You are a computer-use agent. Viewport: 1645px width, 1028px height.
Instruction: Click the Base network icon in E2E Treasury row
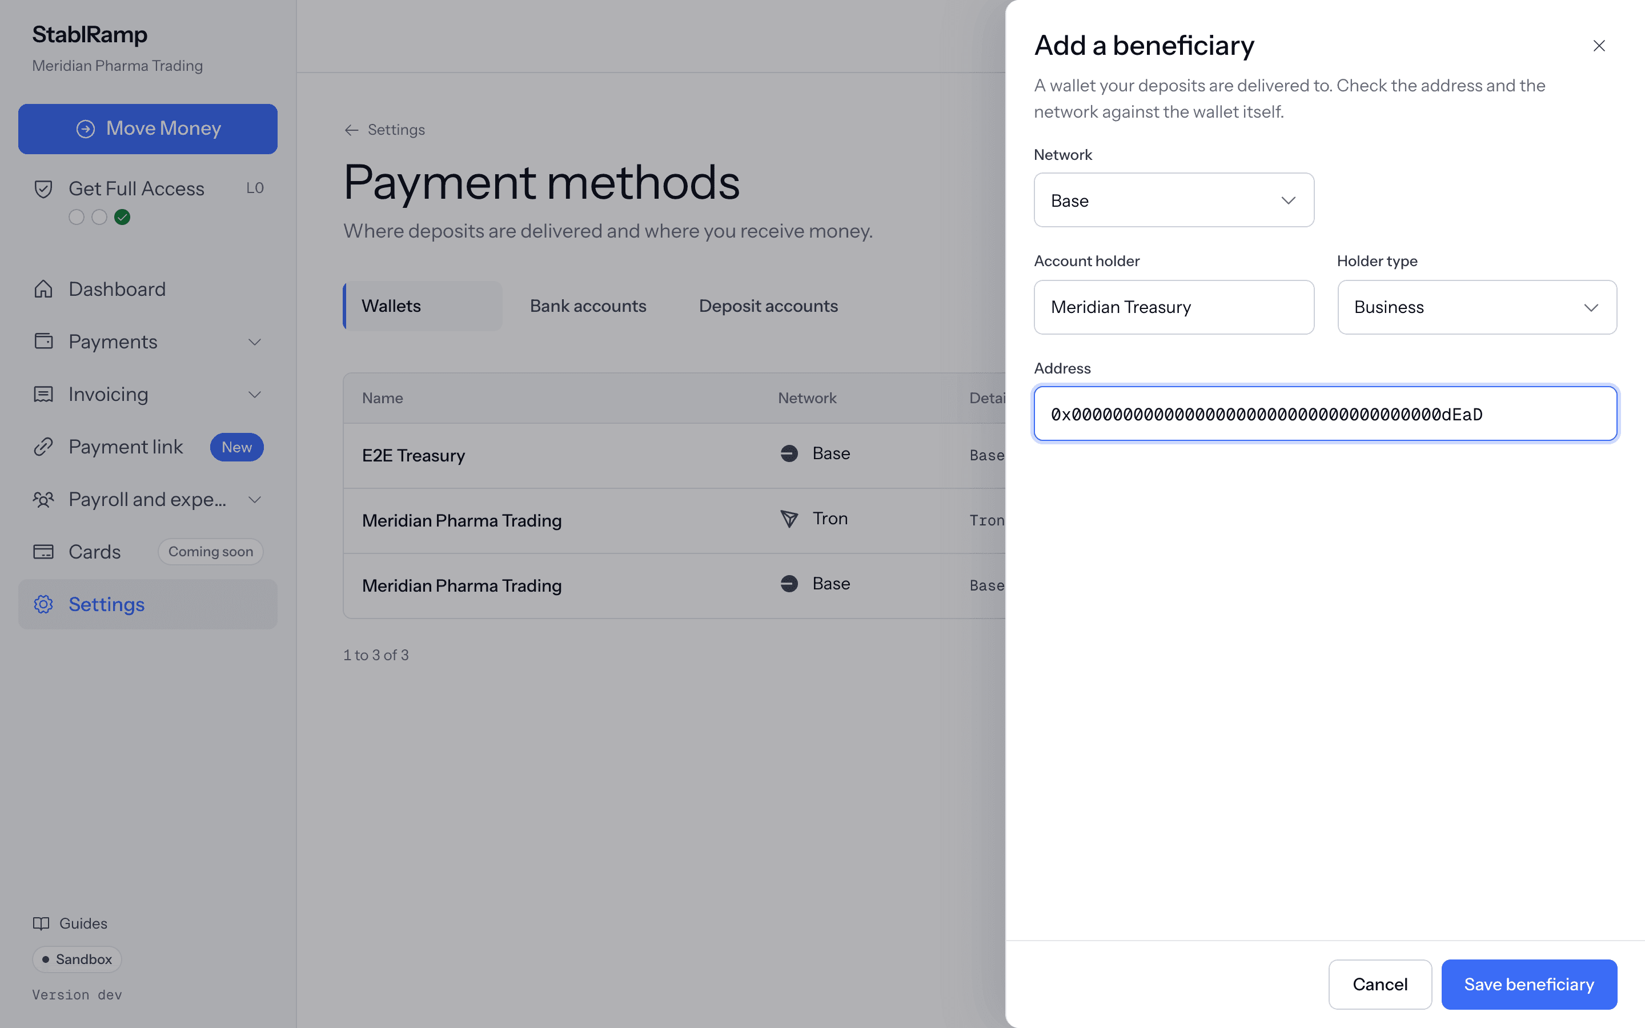click(x=789, y=453)
